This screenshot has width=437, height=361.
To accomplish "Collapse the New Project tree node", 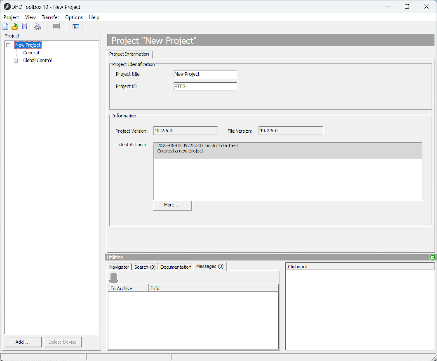I will [8, 45].
